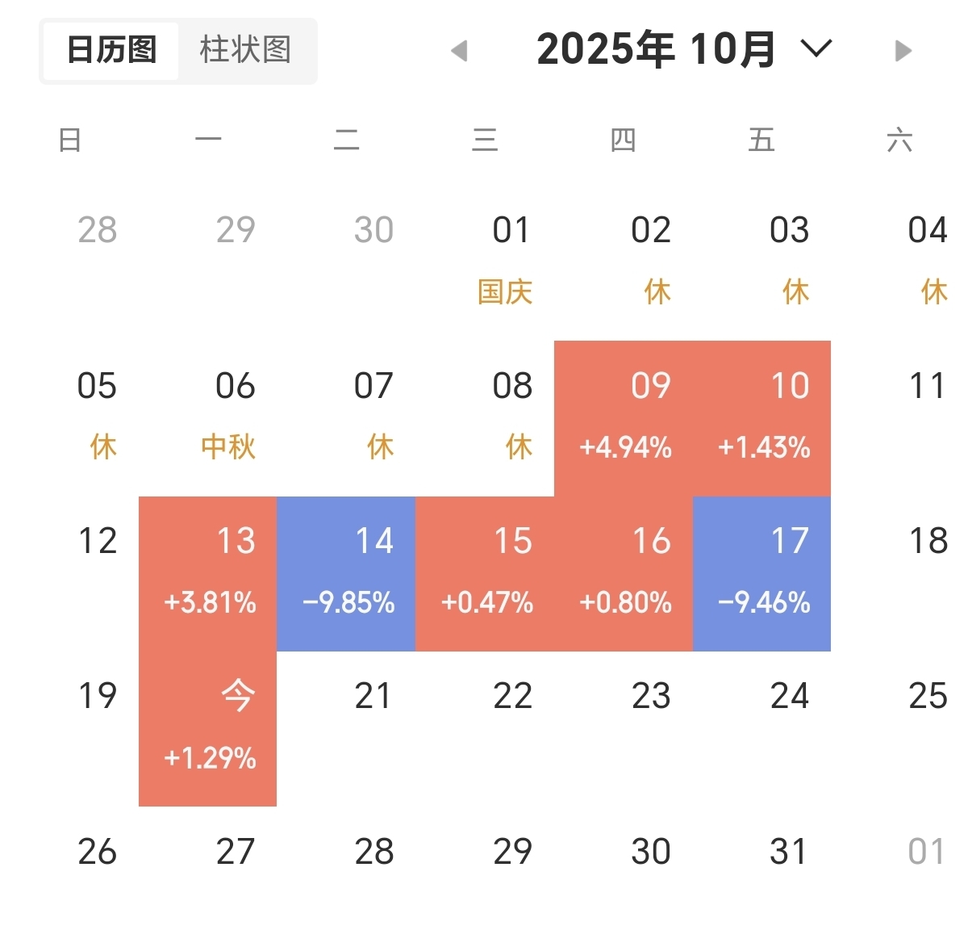Select today's cell marked 今 with +1.29%
The image size is (968, 926).
tap(208, 728)
